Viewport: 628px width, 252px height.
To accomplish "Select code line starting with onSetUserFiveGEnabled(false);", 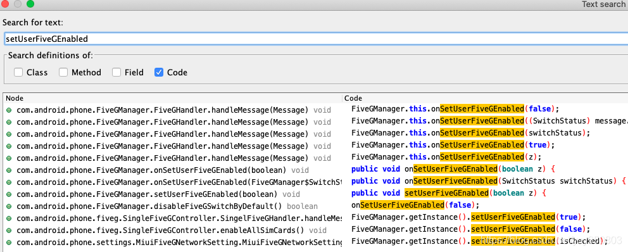I will pos(415,205).
